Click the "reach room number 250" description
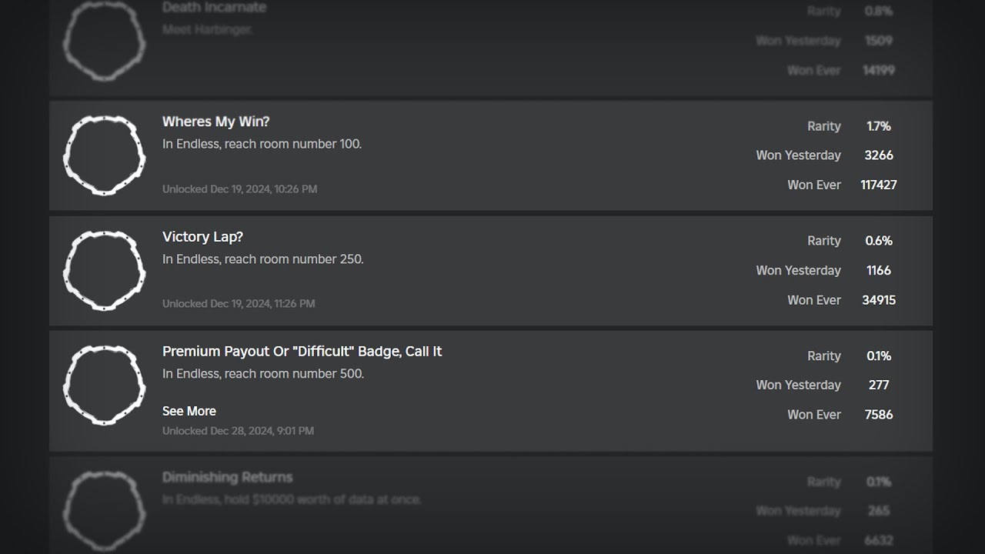The width and height of the screenshot is (985, 554). point(262,259)
